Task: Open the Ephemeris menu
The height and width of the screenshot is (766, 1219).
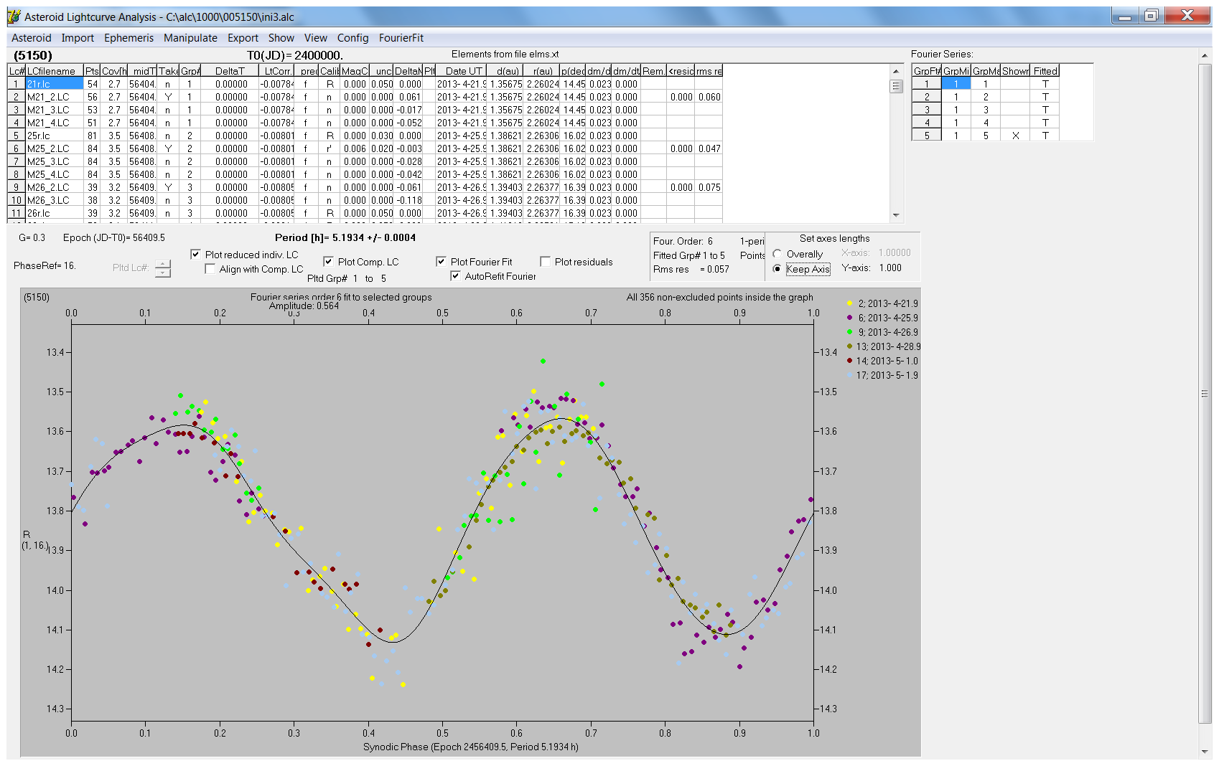Action: (x=129, y=38)
